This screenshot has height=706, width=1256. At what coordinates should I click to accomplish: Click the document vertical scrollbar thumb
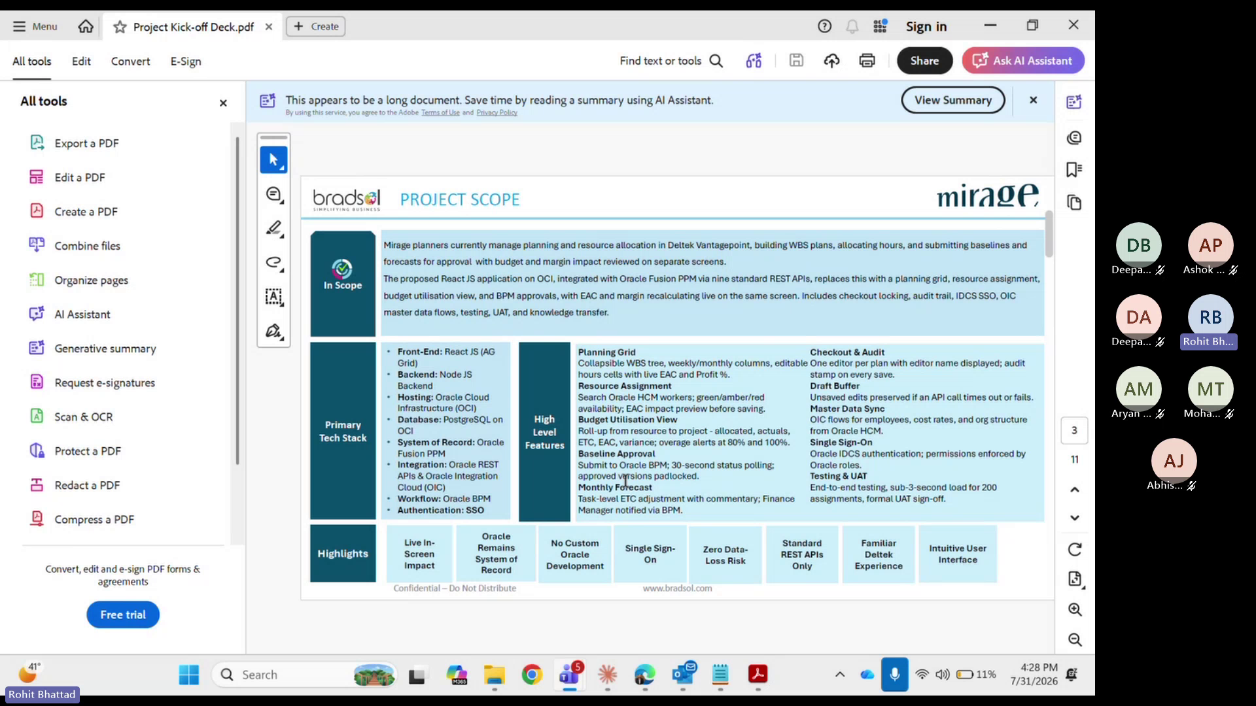click(1049, 234)
